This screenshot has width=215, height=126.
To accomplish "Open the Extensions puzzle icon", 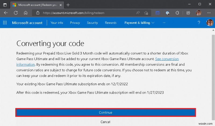I will coord(177,13).
